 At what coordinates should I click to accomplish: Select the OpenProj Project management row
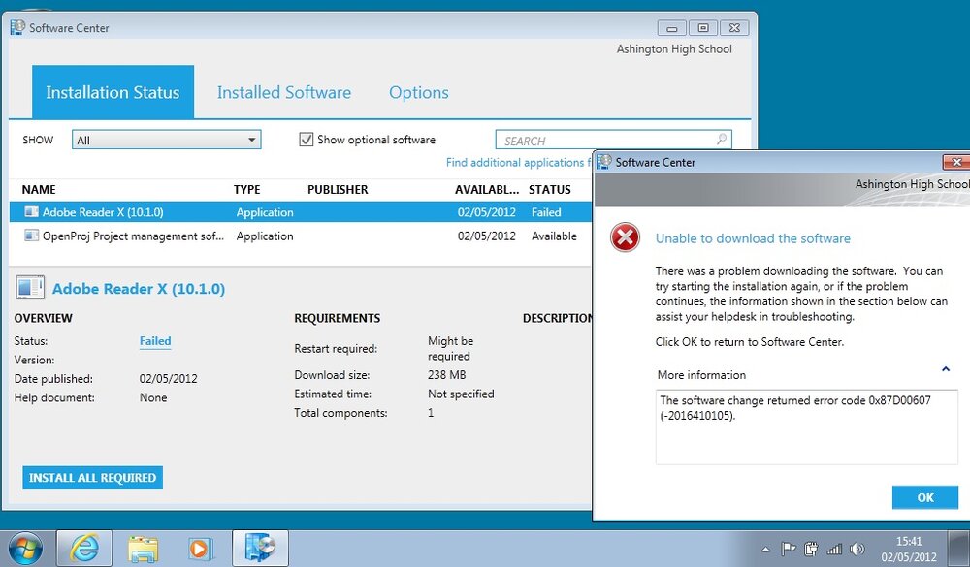point(301,236)
